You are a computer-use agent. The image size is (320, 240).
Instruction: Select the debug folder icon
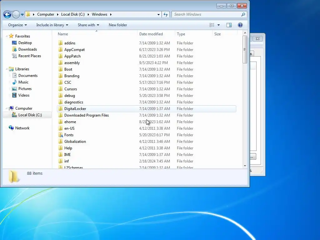click(x=60, y=95)
